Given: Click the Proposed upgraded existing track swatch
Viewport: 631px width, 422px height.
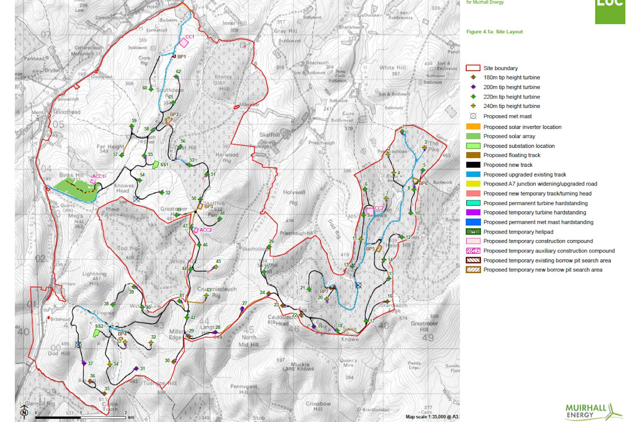Looking at the screenshot, I should pyautogui.click(x=473, y=174).
